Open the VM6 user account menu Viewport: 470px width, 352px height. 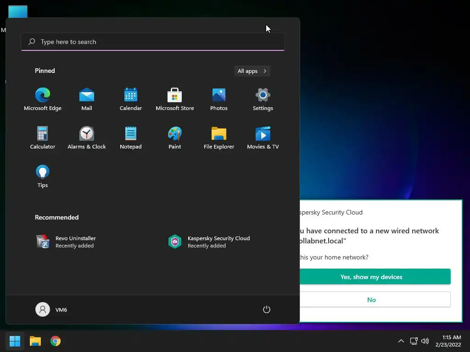coord(51,309)
